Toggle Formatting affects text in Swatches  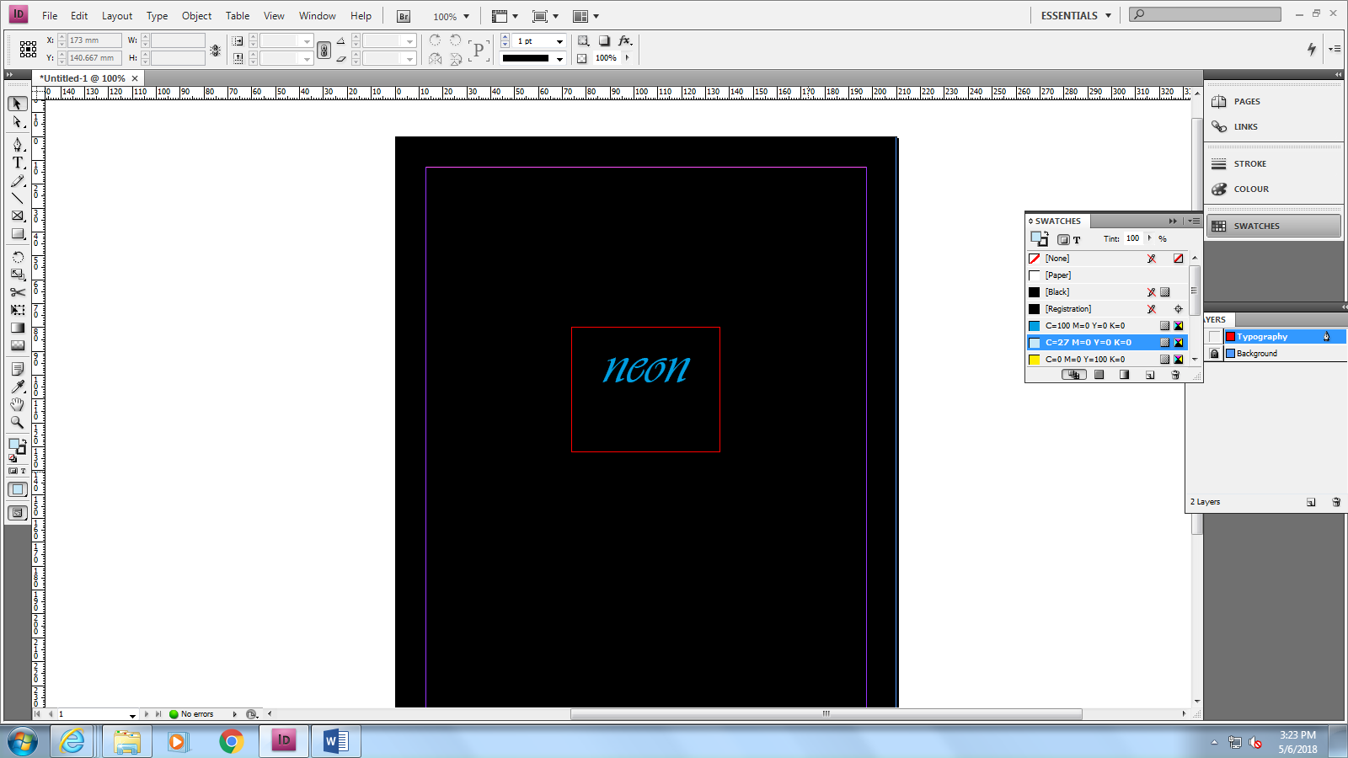pos(1077,238)
